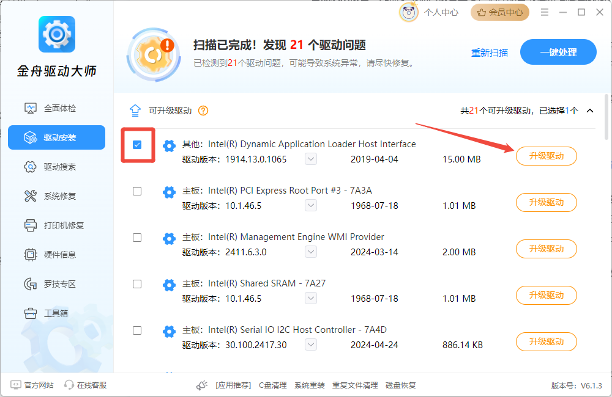Screen dimensions: 612x397
Task: Open version dropdown for Shared SRAM driver
Action: click(311, 298)
